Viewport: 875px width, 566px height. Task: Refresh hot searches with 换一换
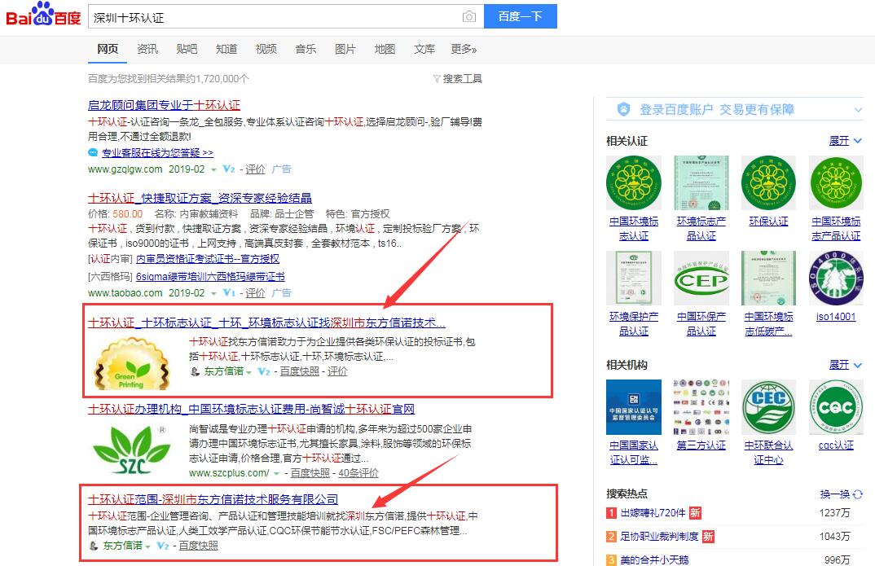point(841,494)
